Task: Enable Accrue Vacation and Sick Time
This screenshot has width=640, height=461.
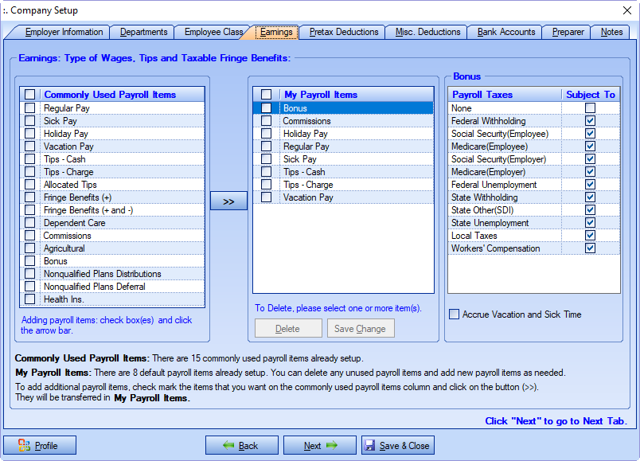Action: (455, 314)
